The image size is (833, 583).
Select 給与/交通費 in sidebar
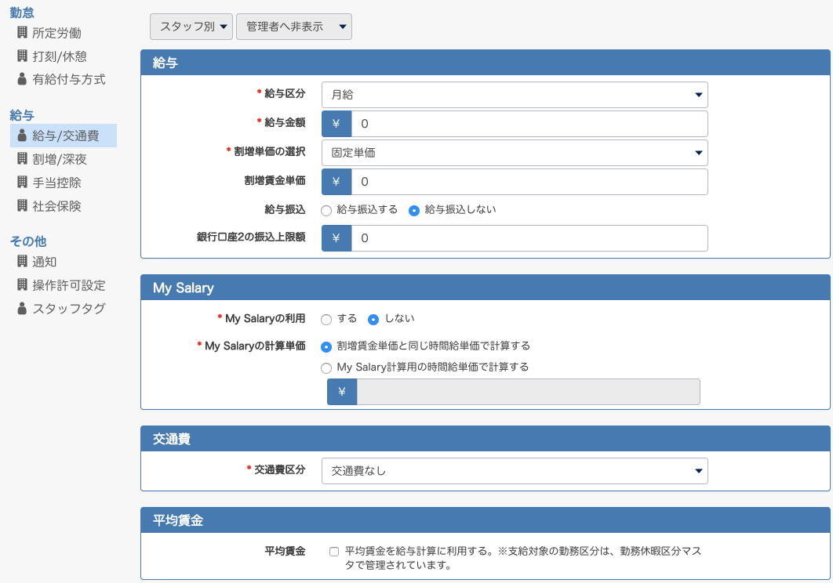(64, 136)
